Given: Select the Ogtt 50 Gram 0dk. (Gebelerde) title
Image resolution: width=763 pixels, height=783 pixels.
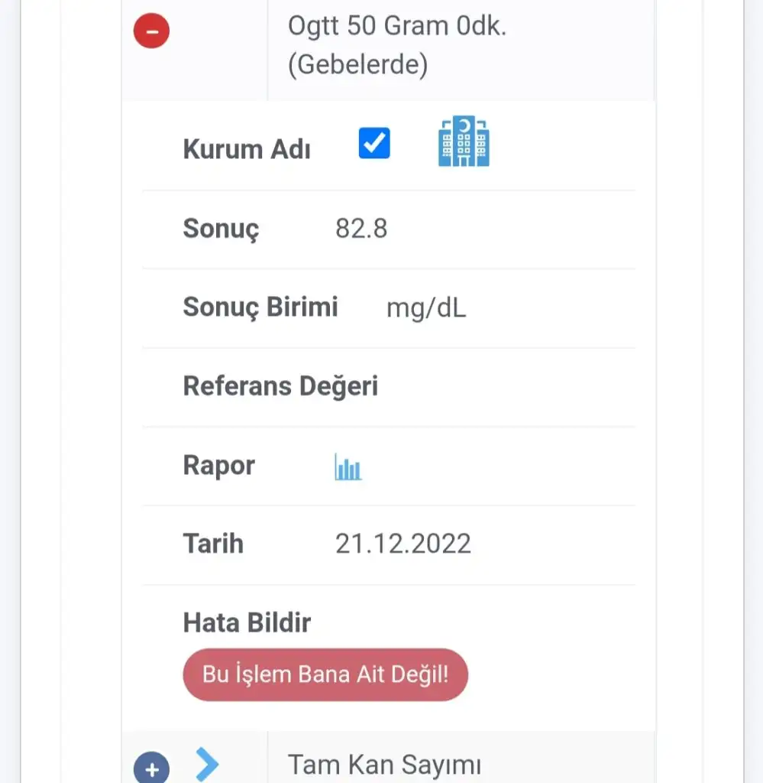Looking at the screenshot, I should pos(397,45).
